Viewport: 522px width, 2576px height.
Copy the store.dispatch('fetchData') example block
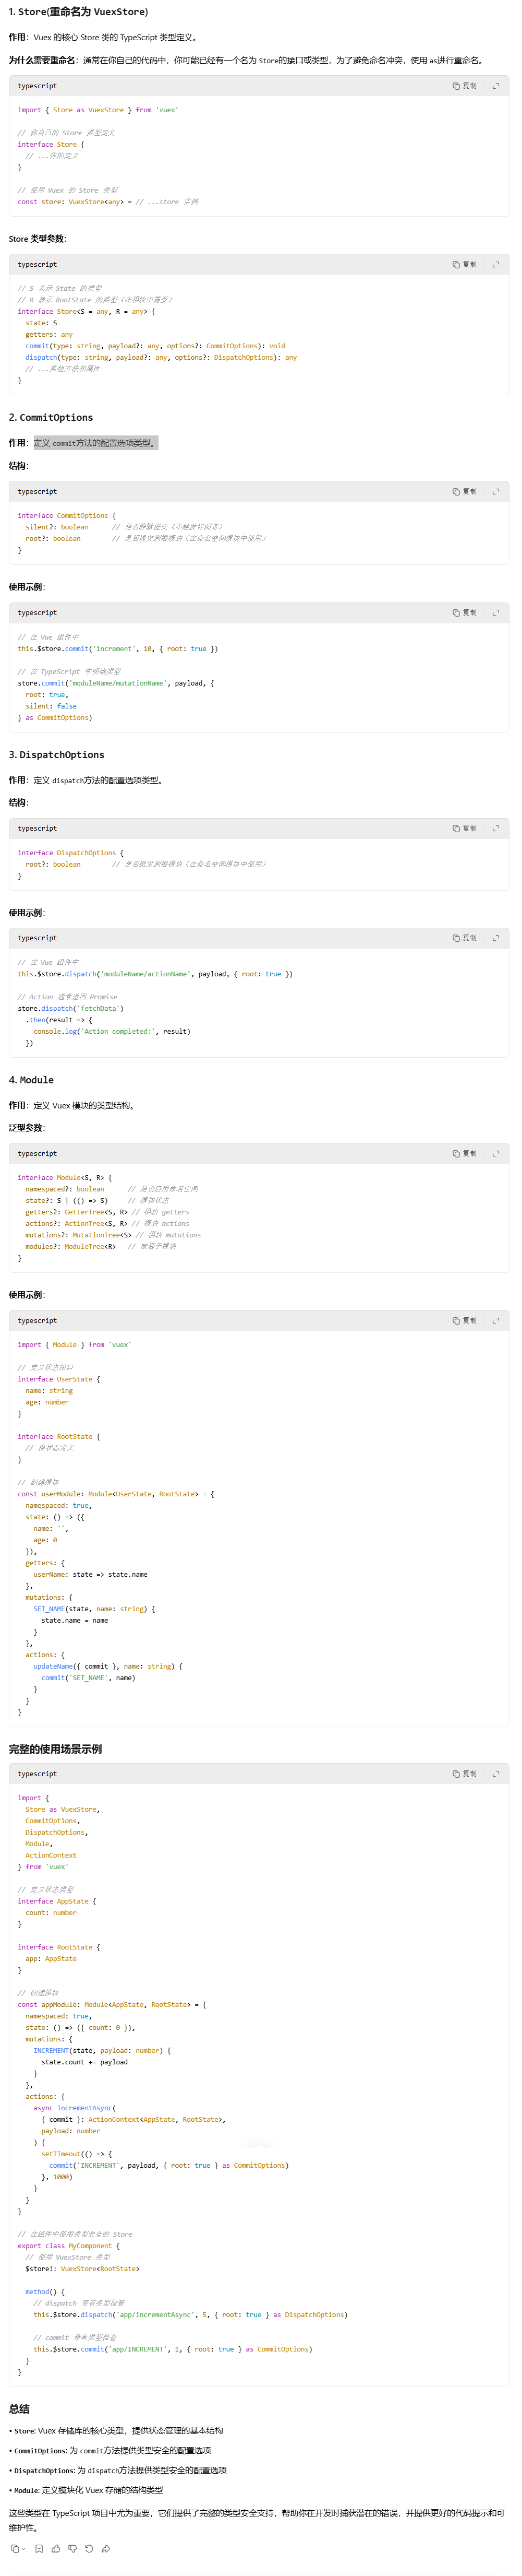coord(464,937)
